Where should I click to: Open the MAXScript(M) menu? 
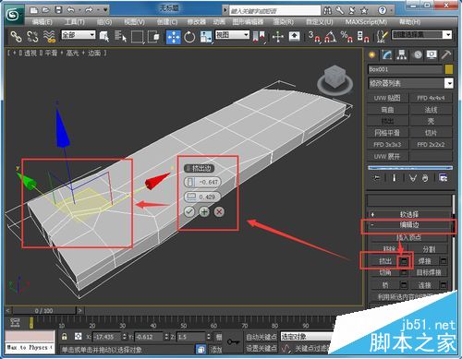coord(366,22)
